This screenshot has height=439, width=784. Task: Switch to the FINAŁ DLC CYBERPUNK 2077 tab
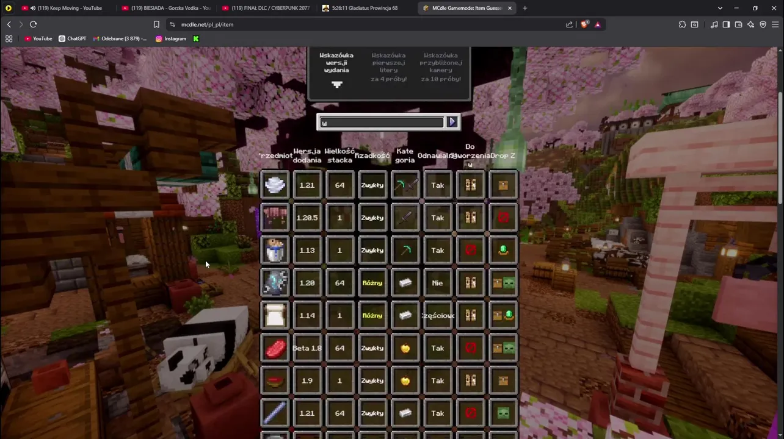[266, 8]
